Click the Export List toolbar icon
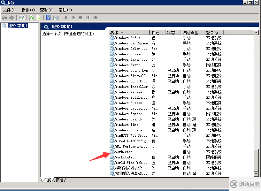 tap(39, 18)
